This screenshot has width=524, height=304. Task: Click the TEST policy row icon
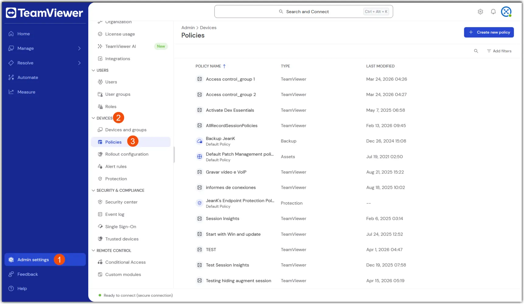click(x=199, y=250)
